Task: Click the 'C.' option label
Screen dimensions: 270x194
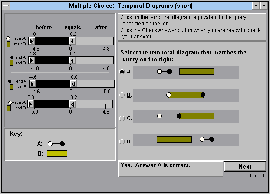Action: point(129,118)
